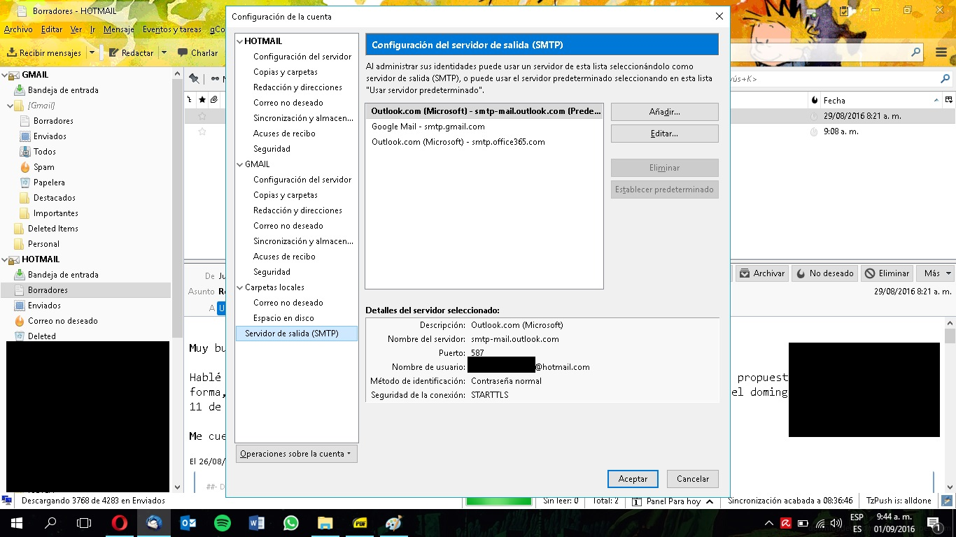Open File Explorer from the taskbar
Viewport: 956px width, 537px height.
(325, 523)
